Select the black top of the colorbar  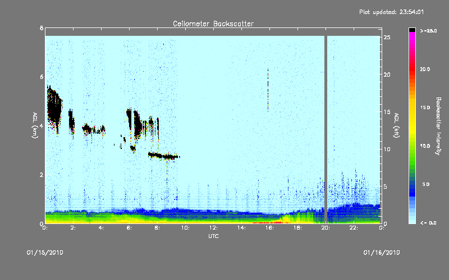click(412, 30)
